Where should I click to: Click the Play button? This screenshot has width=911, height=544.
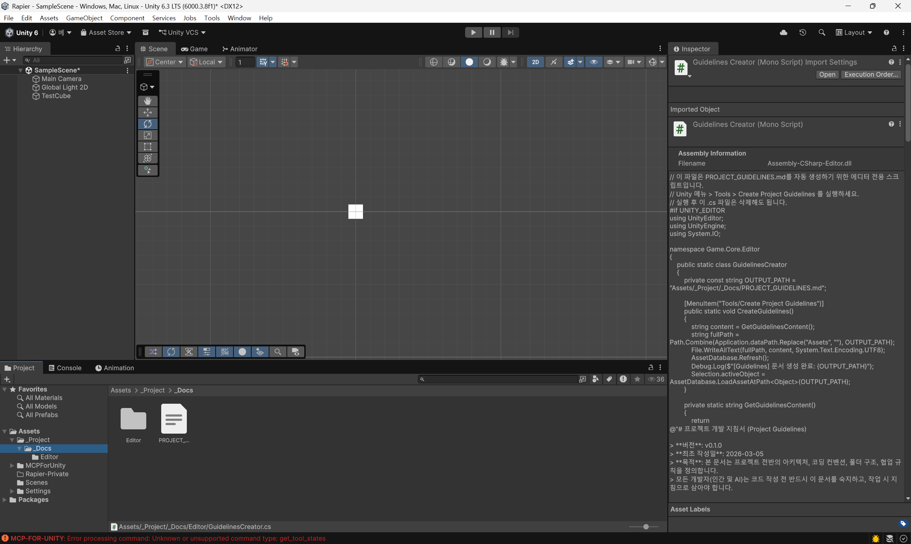click(x=473, y=32)
